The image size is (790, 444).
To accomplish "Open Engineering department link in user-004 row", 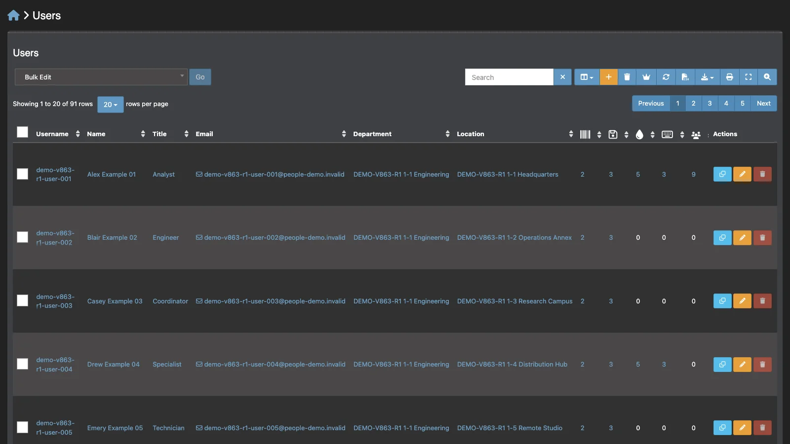I will [x=401, y=365].
